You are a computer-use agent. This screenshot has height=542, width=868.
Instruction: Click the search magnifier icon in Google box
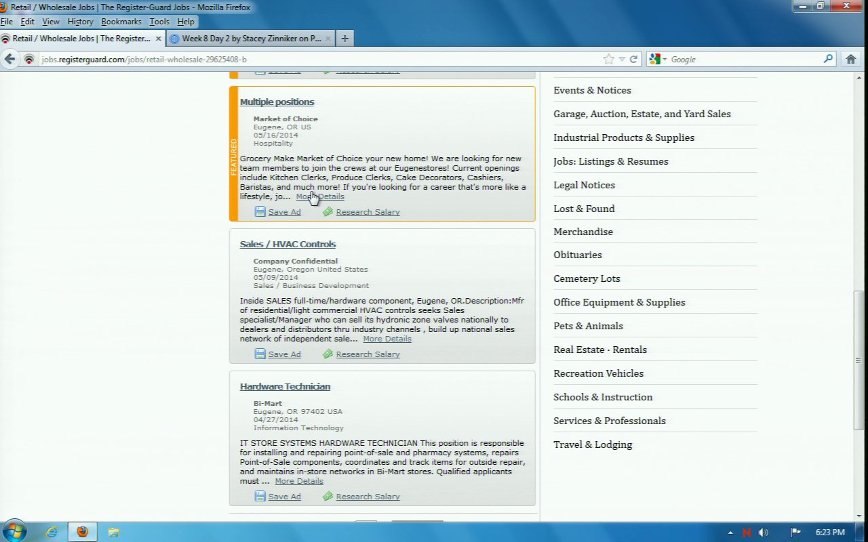coord(828,59)
